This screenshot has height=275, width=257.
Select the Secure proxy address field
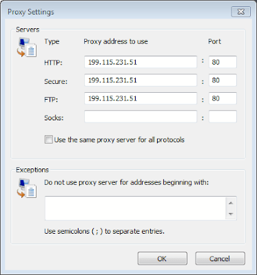point(141,80)
